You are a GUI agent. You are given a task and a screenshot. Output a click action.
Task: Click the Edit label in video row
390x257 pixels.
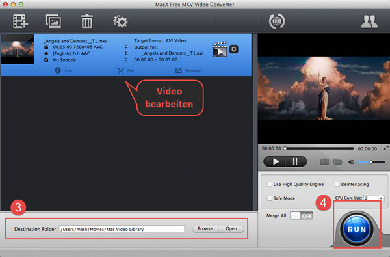(x=131, y=71)
